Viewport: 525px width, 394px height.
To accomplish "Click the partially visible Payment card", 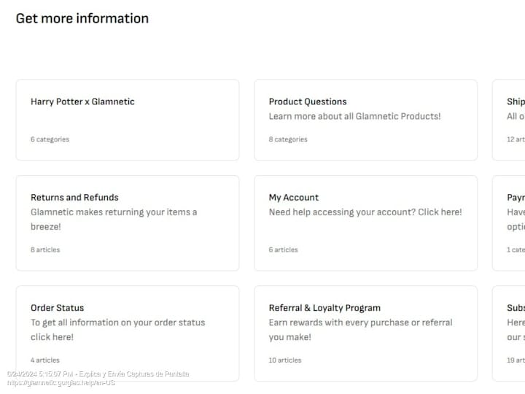I will point(509,223).
